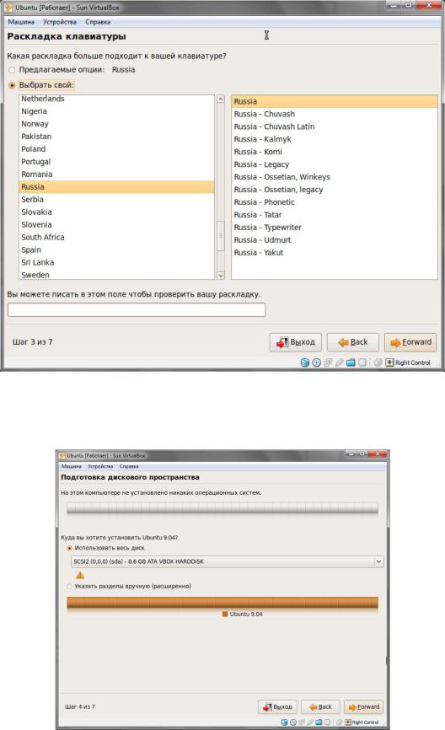Open Справка menu in keyboard layout window
Image resolution: width=445 pixels, height=730 pixels.
(98, 22)
